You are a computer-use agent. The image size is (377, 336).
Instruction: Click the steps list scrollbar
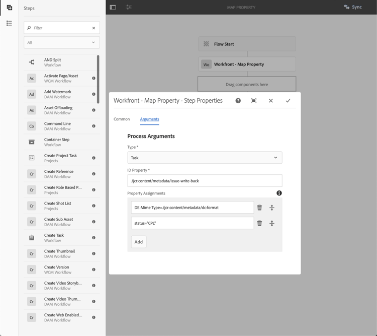point(98,79)
